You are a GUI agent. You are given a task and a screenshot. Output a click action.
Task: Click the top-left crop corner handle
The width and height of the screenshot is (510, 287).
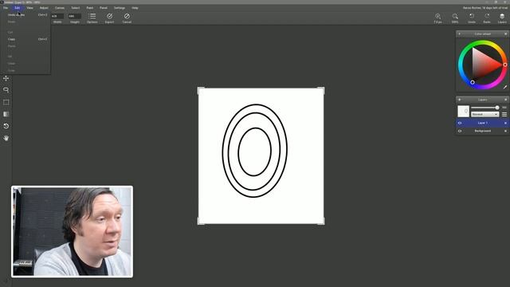201,90
